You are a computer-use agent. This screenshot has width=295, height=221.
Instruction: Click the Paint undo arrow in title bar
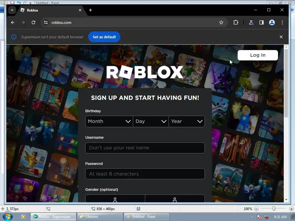pyautogui.click(x=19, y=3)
